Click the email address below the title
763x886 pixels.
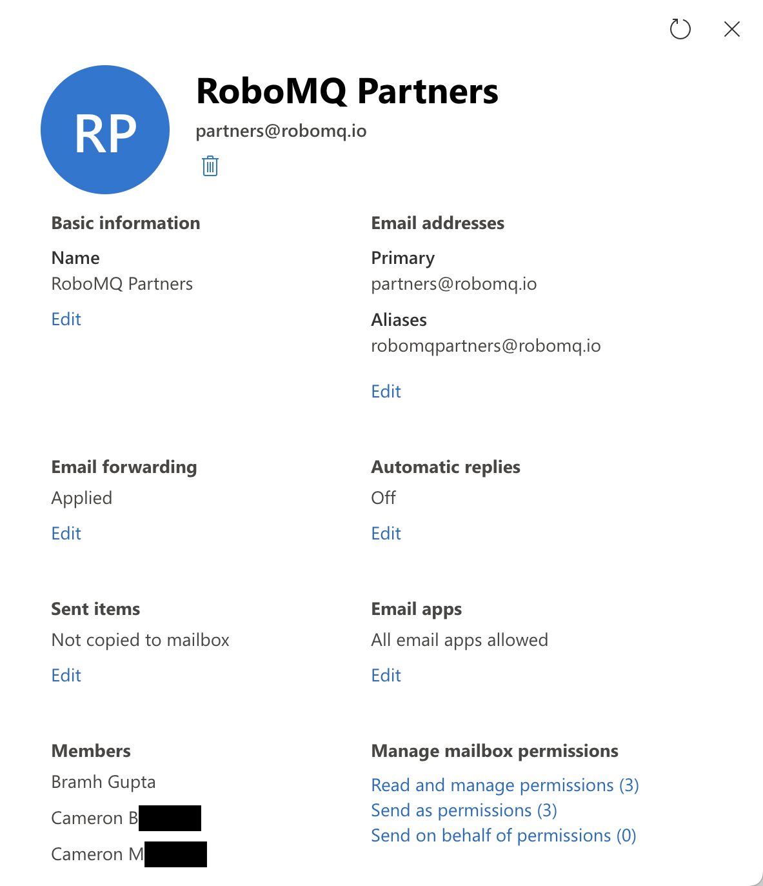tap(281, 131)
